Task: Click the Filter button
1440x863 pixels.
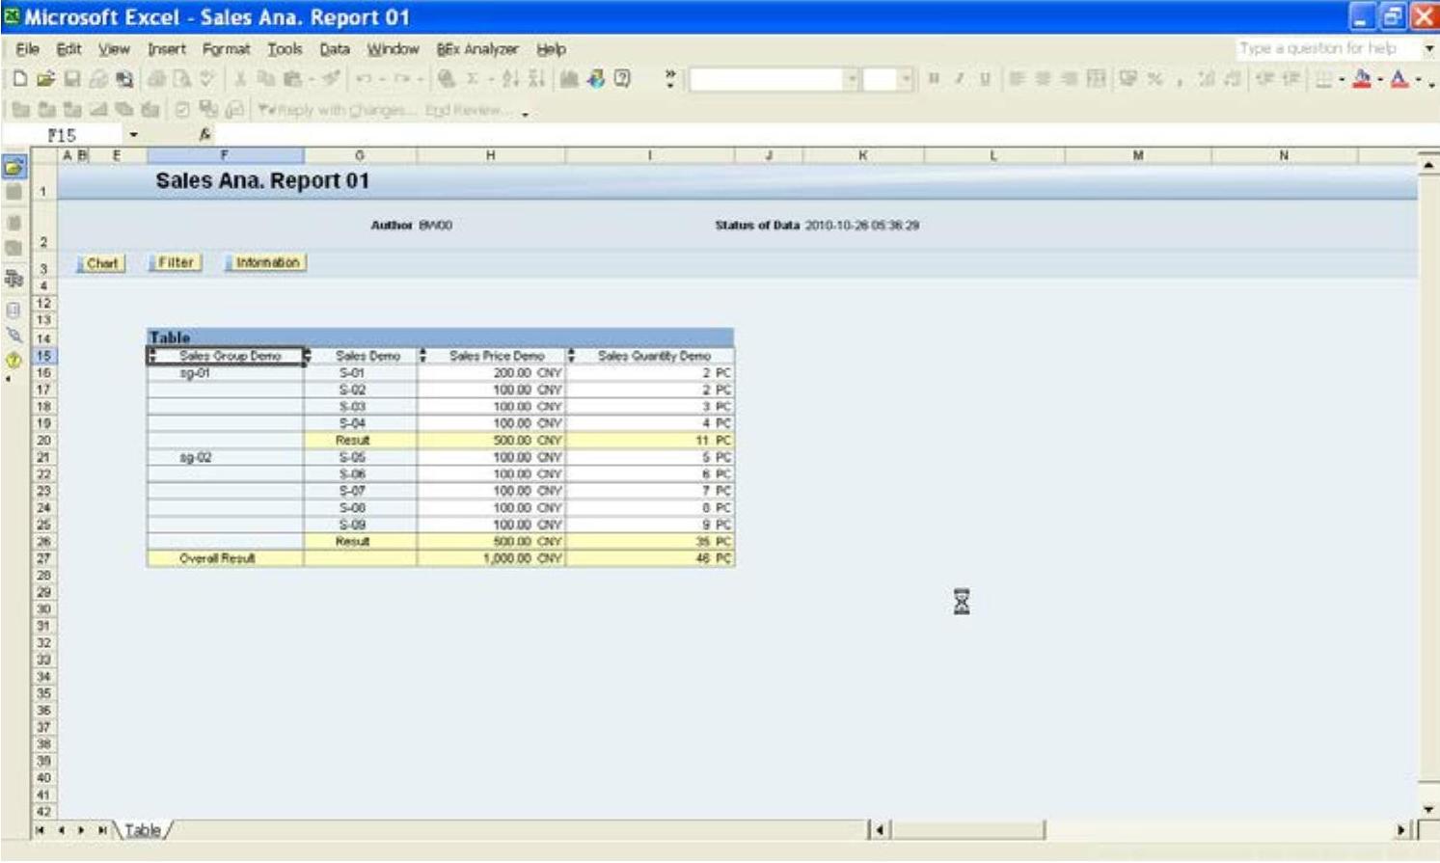Action: click(175, 262)
